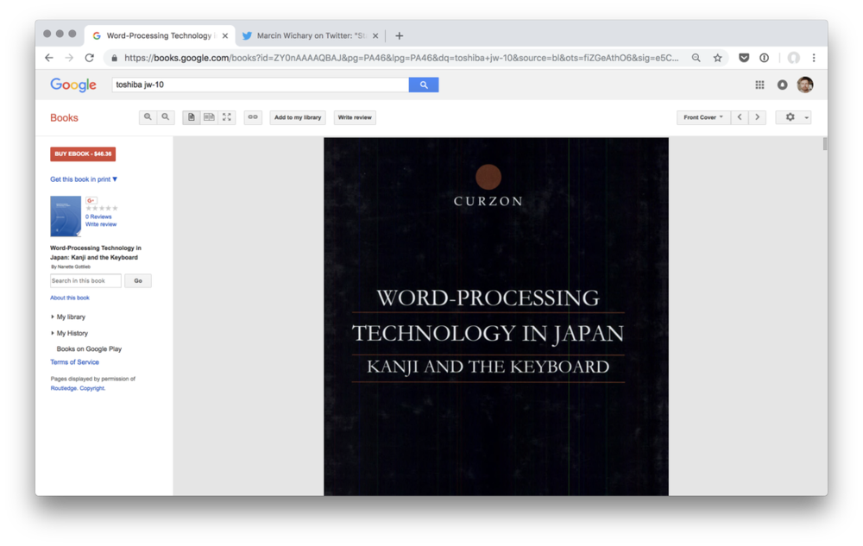Click Buy eBook button
This screenshot has width=863, height=546.
(83, 154)
